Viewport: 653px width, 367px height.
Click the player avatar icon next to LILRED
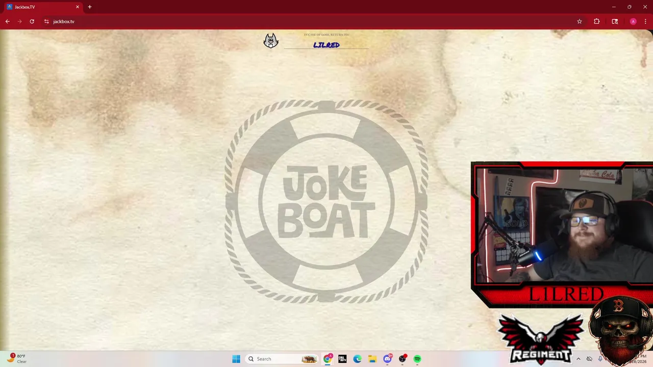[x=271, y=41]
